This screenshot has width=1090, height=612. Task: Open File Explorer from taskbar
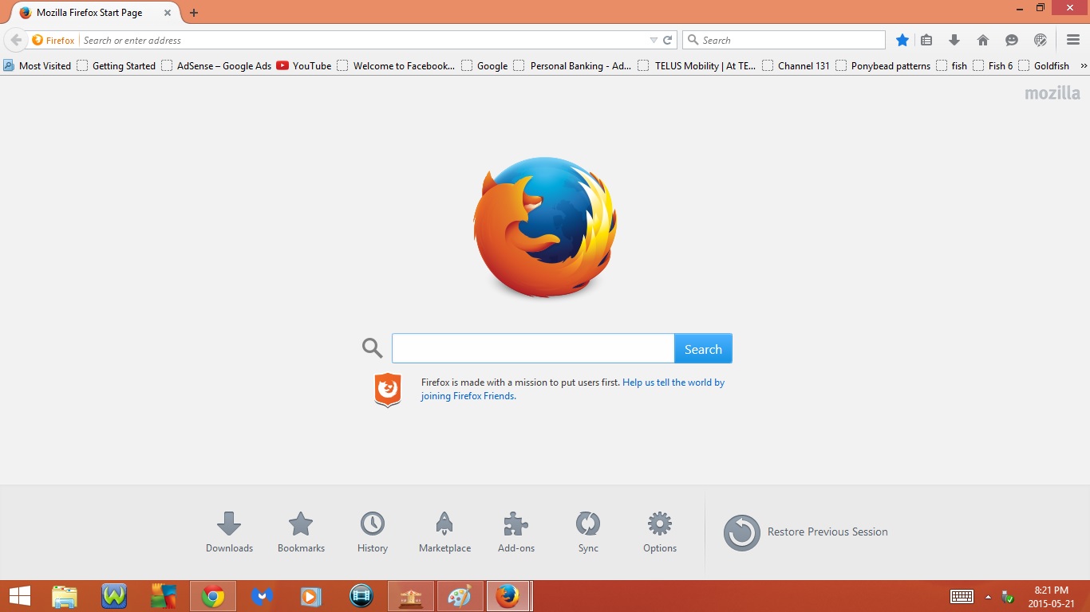point(65,596)
